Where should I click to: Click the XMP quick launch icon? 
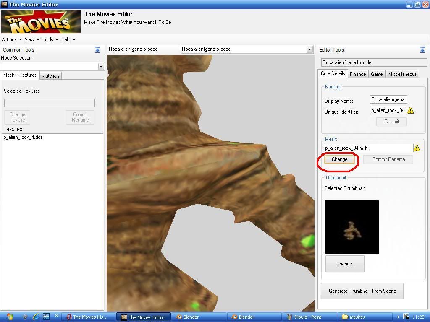(x=46, y=317)
